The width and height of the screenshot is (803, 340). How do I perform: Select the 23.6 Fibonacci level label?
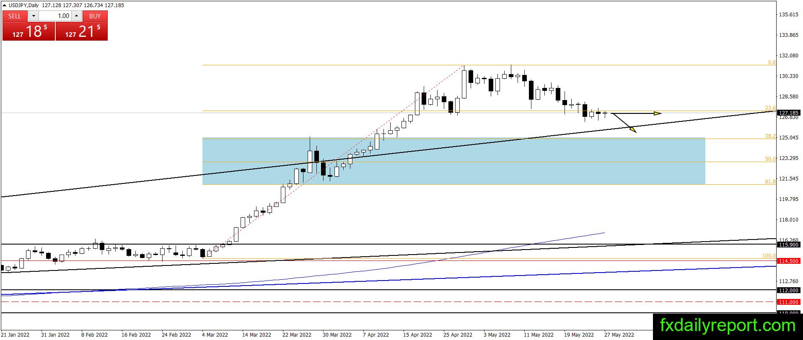pyautogui.click(x=770, y=108)
